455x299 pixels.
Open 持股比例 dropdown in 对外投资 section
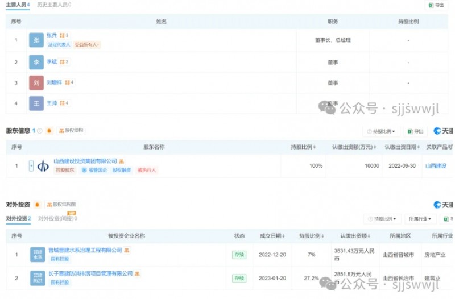pos(382,219)
